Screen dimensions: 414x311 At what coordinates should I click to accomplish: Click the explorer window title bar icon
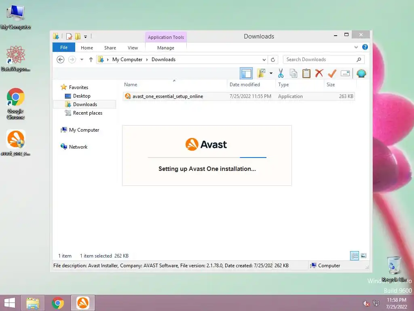[56, 36]
